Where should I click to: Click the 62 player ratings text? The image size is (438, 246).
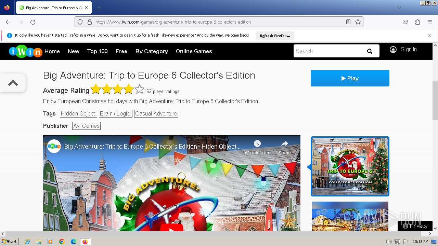[163, 91]
